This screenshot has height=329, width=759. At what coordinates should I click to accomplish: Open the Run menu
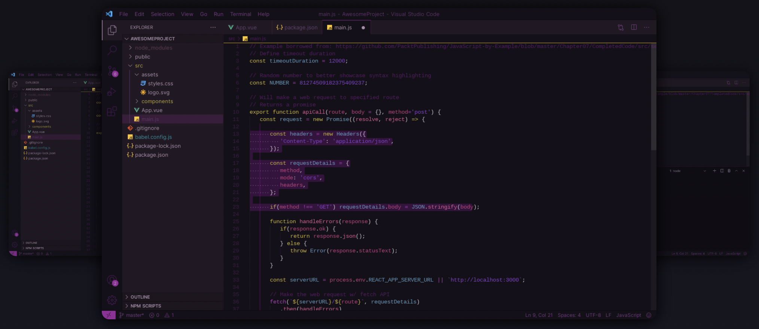219,14
